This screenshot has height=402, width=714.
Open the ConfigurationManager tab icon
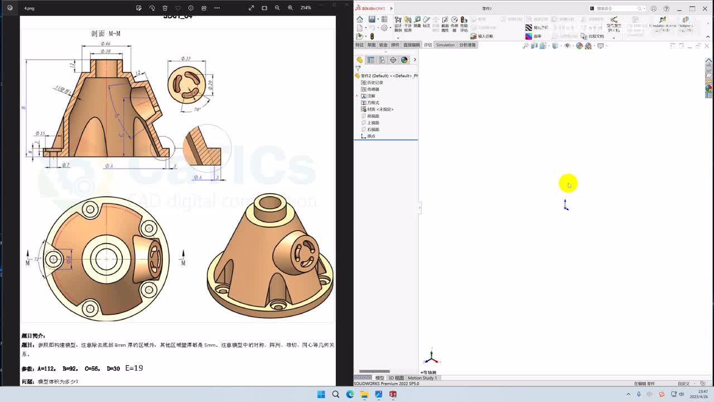382,60
